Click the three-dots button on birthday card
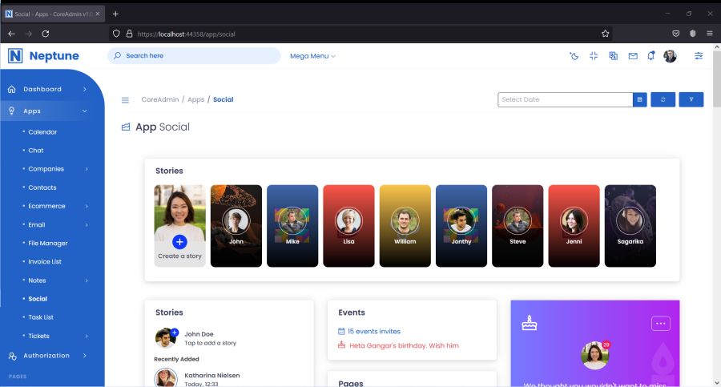 [x=661, y=324]
